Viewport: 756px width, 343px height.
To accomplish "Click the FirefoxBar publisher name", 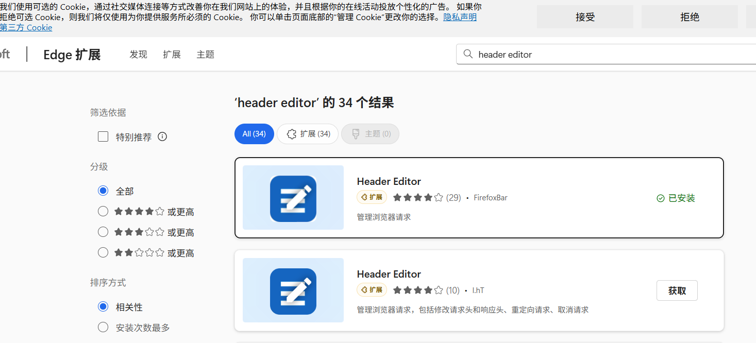I will click(x=491, y=198).
